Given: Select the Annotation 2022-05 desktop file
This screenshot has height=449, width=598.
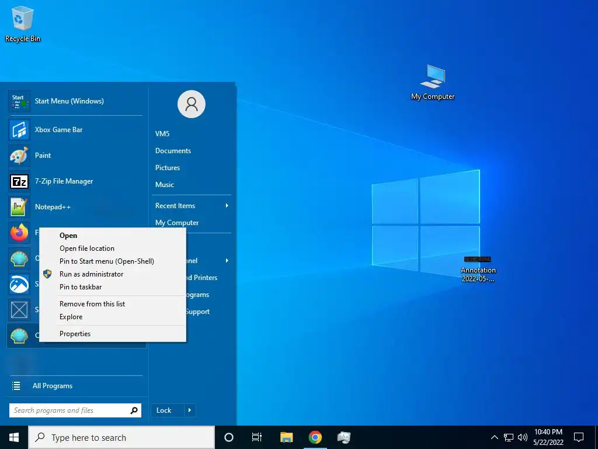Looking at the screenshot, I should 478,269.
